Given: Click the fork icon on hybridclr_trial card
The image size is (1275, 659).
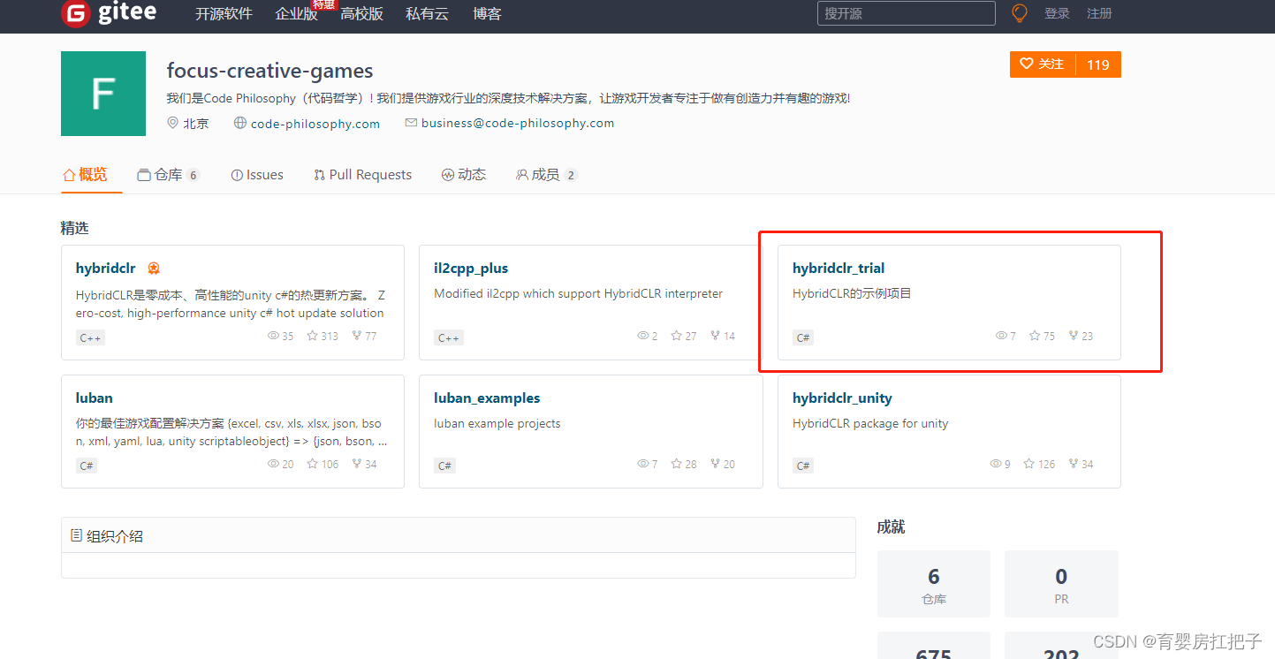Looking at the screenshot, I should click(x=1074, y=336).
